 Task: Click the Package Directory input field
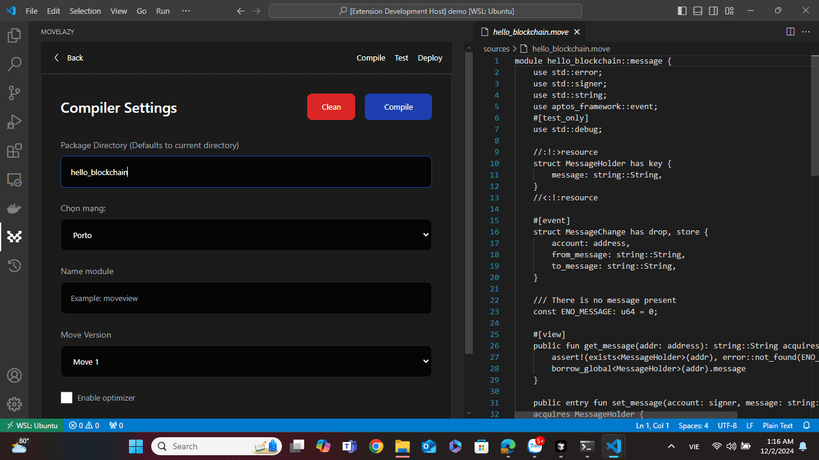tap(246, 172)
